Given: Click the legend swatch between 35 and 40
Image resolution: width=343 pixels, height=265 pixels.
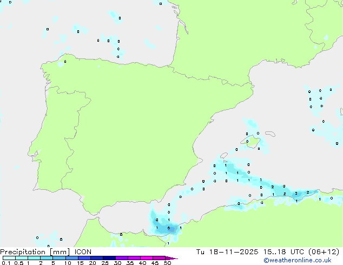Looking at the screenshot, I should coord(134,258).
